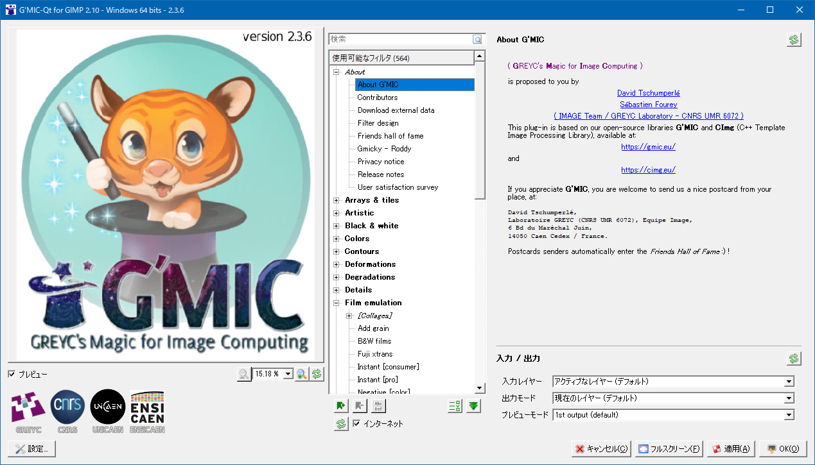Refresh the 入力 / 出力 section icon
The height and width of the screenshot is (465, 815).
tap(794, 358)
